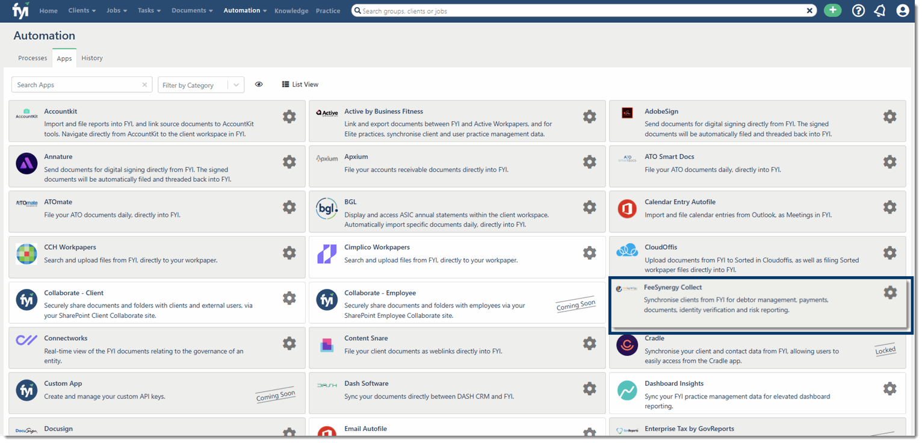Screen dimensions: 922x443
Task: Open settings gear for Content Snare
Action: [590, 344]
